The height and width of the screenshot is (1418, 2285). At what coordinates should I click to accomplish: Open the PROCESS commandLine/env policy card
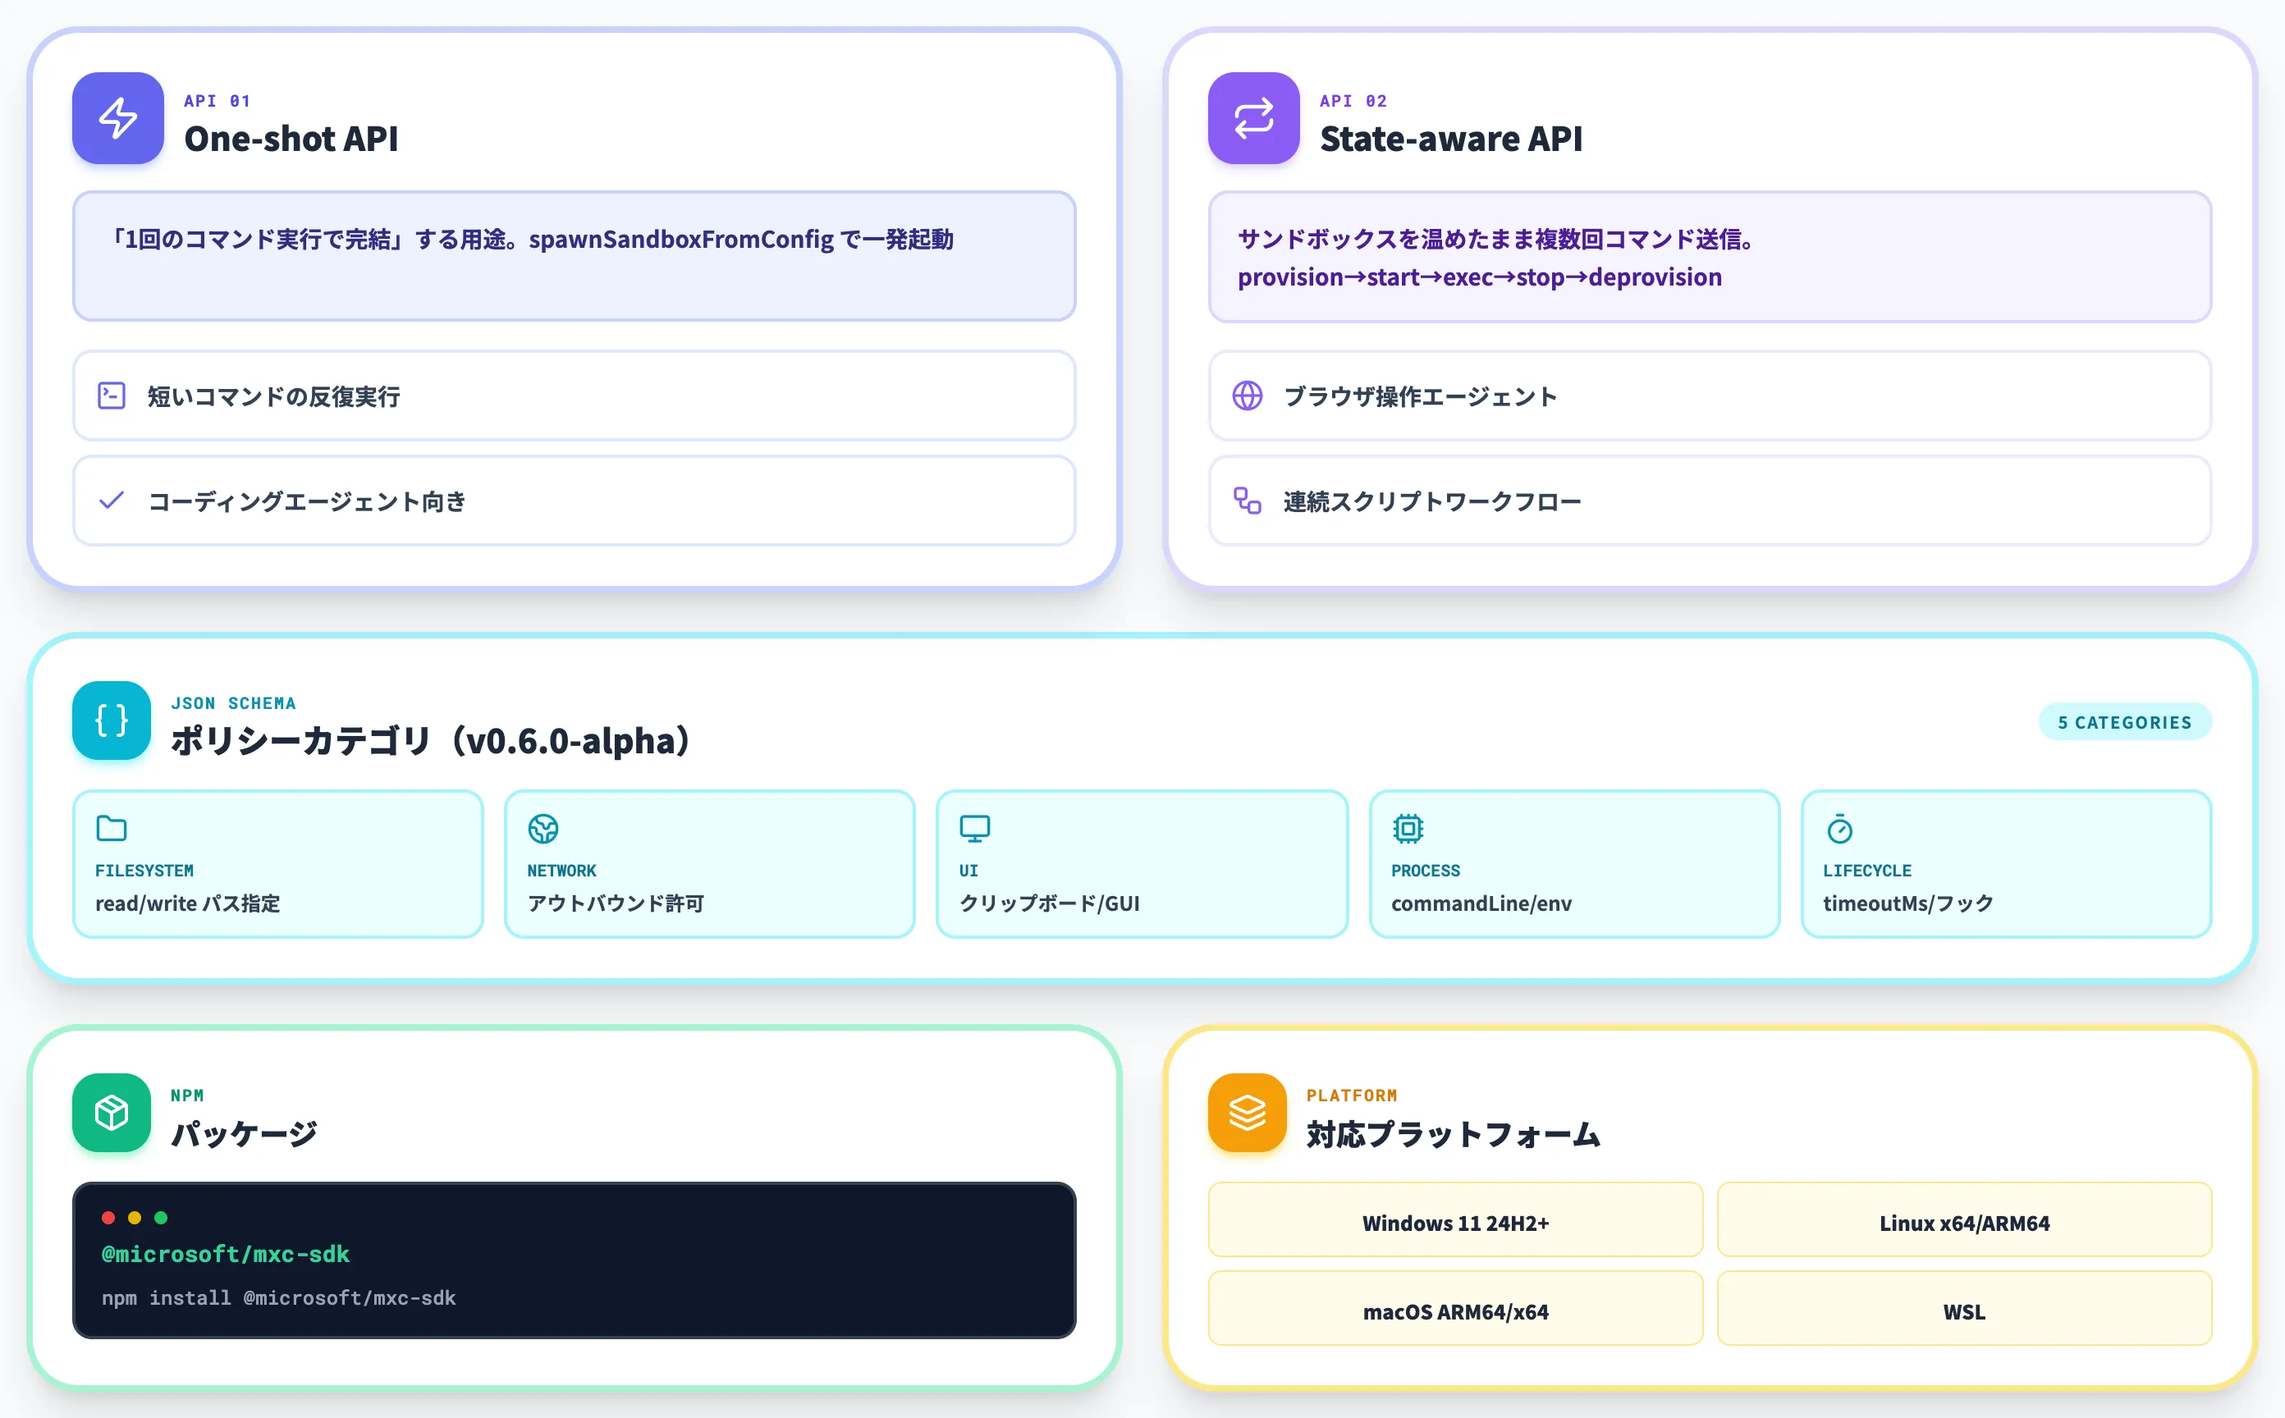tap(1574, 864)
